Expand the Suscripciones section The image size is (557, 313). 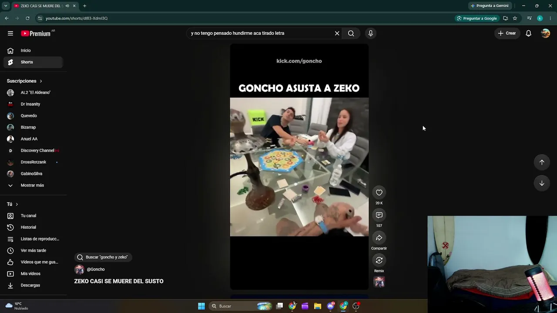pos(25,81)
